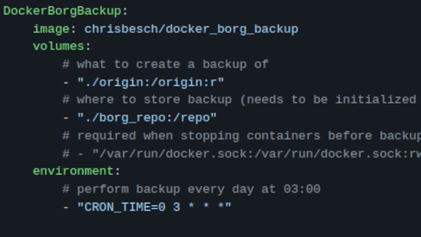
Task: Click the "./origin:/origin:r" volume string
Action: point(150,82)
